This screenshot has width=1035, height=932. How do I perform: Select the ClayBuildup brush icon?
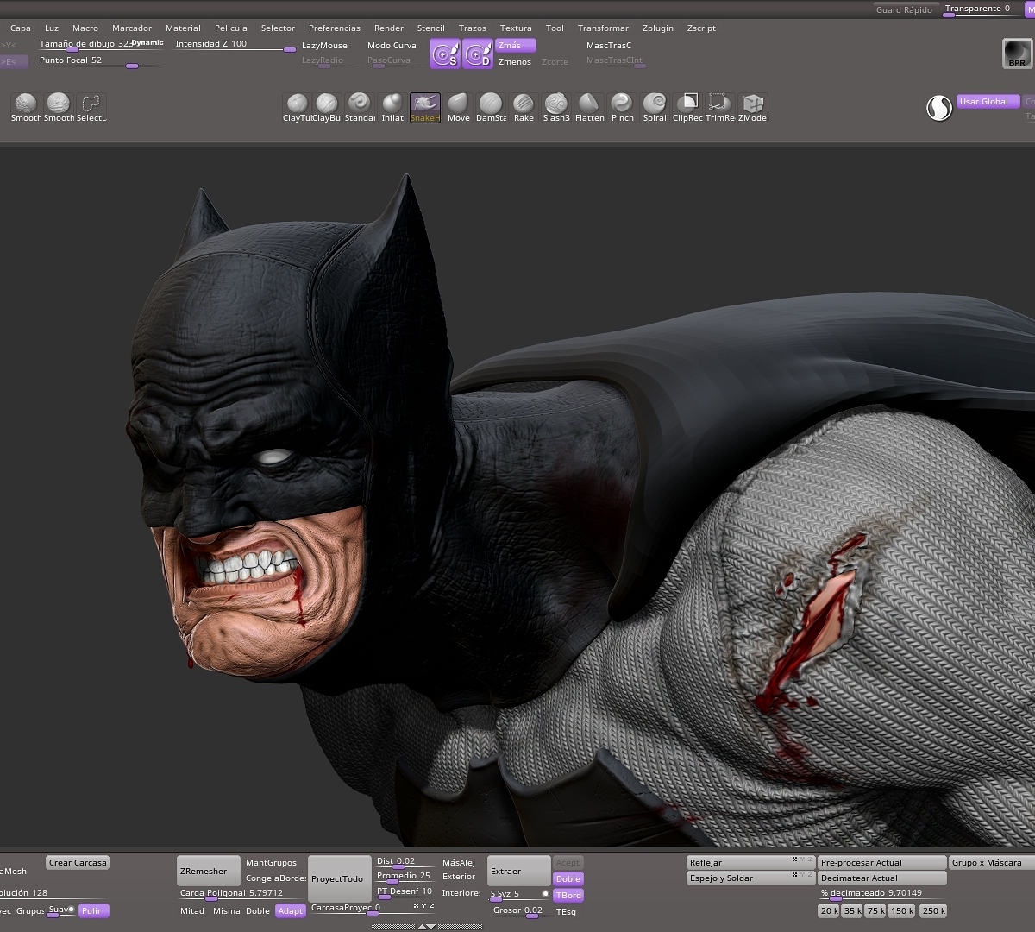point(327,104)
